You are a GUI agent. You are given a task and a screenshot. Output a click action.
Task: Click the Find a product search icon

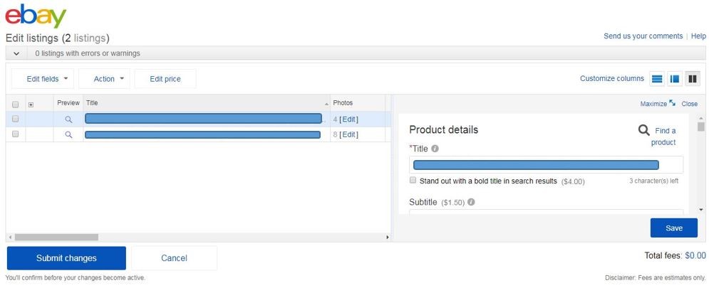point(644,130)
